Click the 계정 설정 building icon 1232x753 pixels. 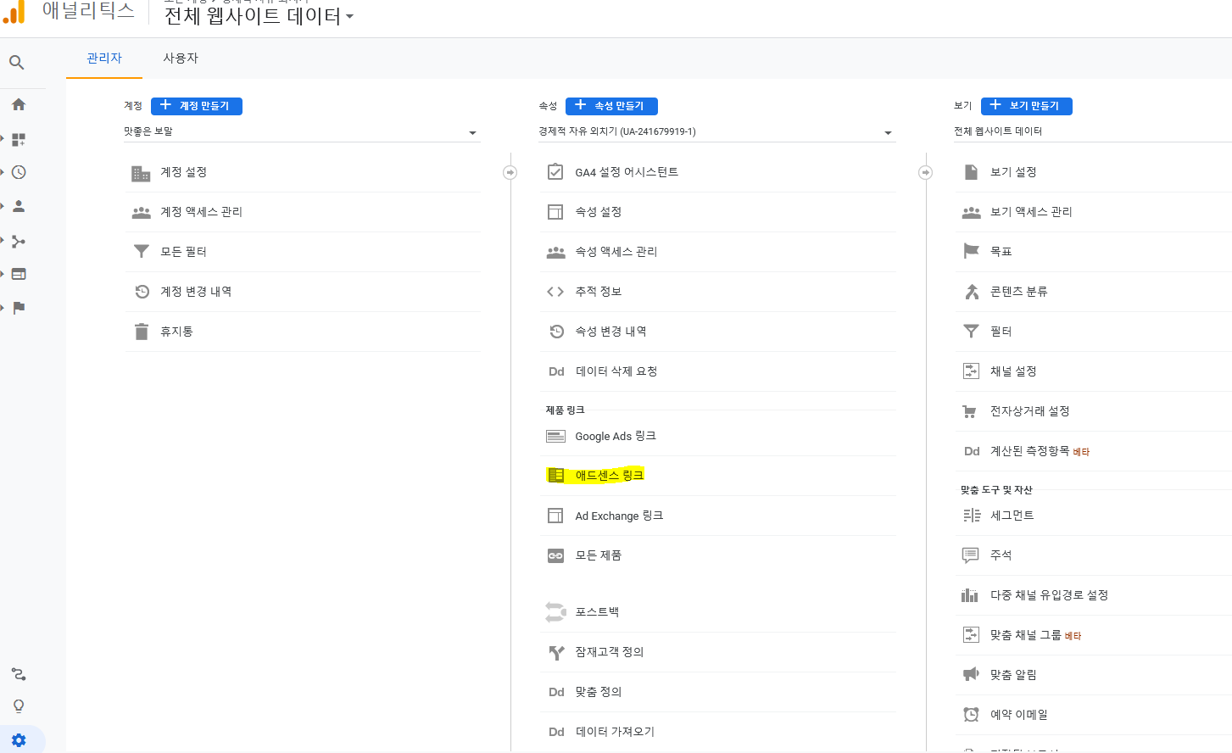click(141, 173)
